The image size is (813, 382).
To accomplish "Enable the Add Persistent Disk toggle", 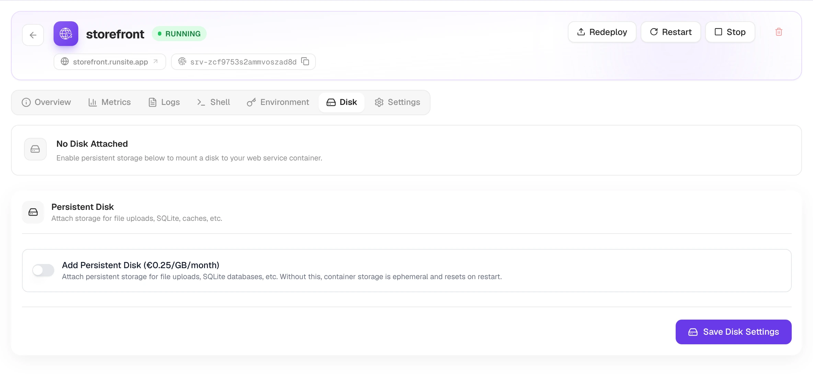I will pyautogui.click(x=43, y=270).
